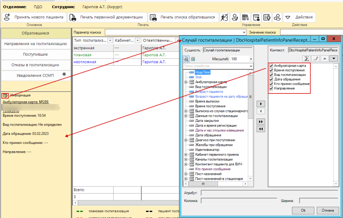
Task: Click the sigma summation button
Action: tap(306, 58)
